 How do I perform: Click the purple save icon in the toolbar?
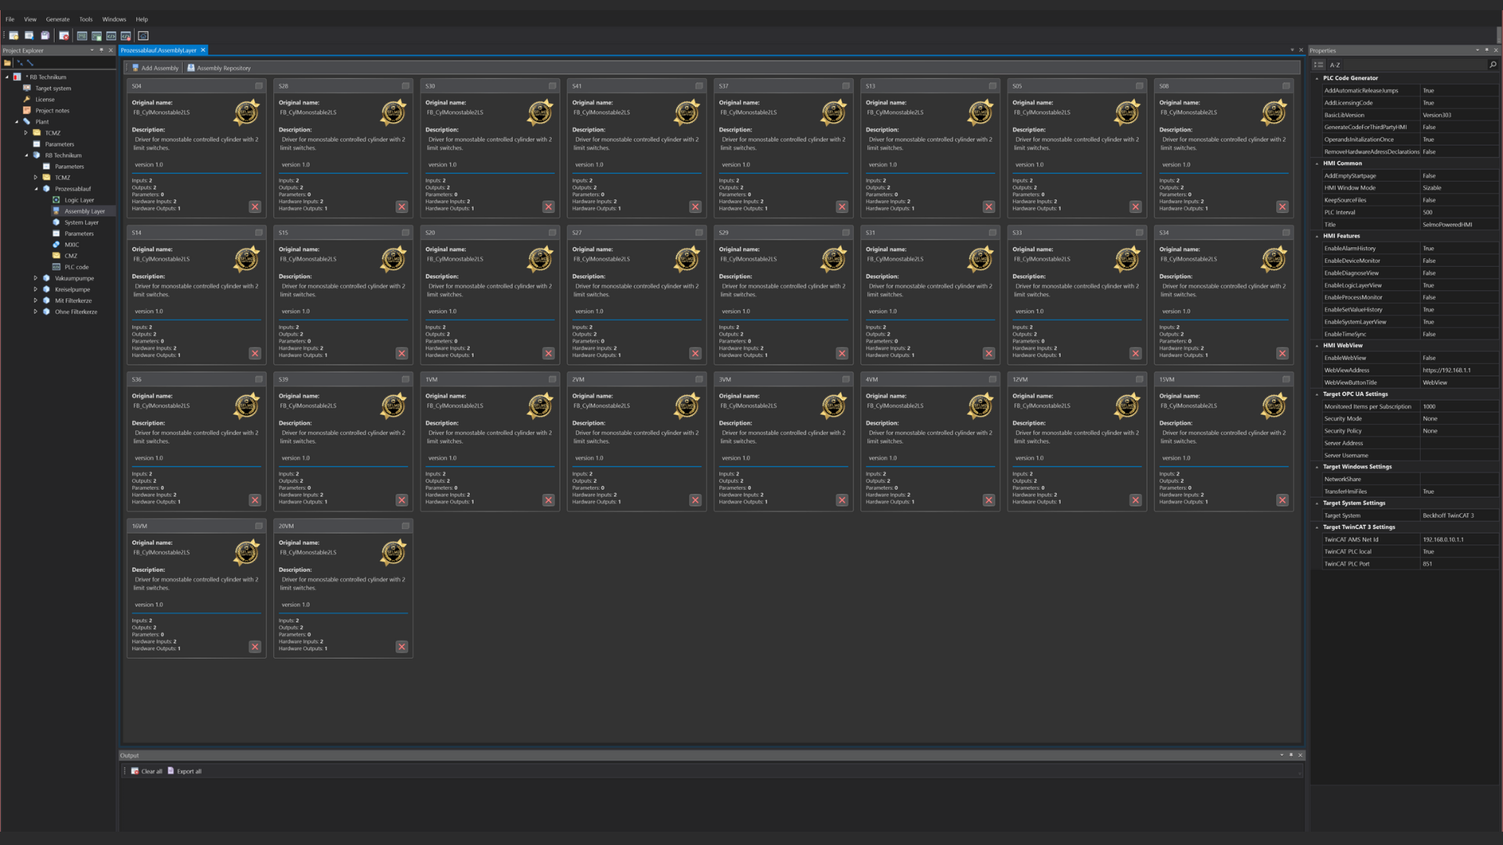(45, 36)
